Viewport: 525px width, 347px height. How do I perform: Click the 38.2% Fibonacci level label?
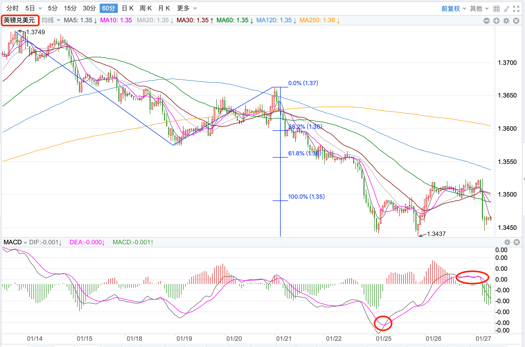click(x=305, y=127)
